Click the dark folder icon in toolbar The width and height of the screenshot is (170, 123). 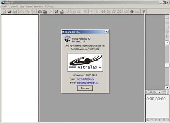[40, 11]
